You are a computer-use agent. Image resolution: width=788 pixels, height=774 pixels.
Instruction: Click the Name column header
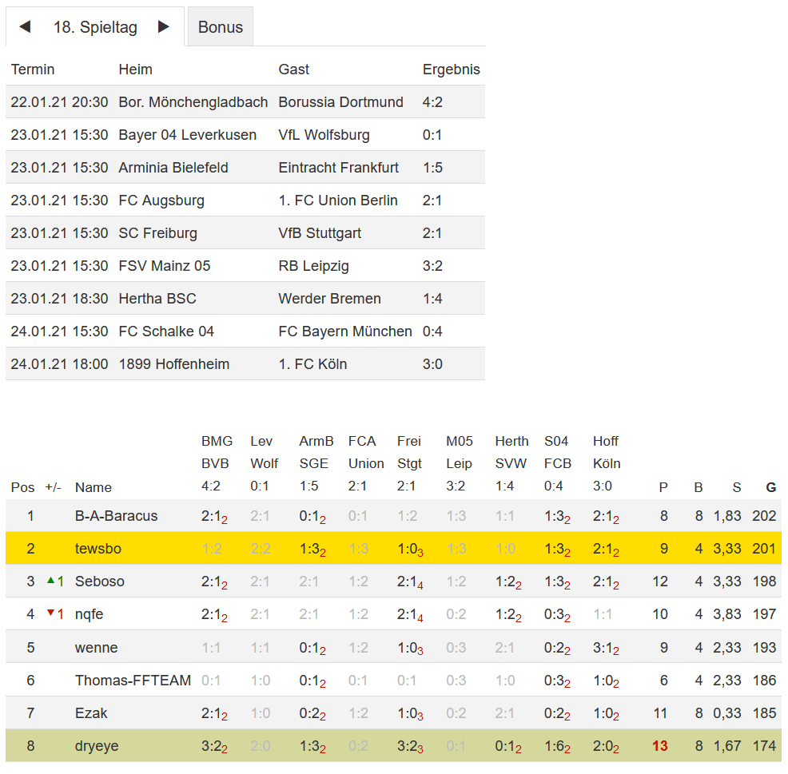pyautogui.click(x=93, y=487)
